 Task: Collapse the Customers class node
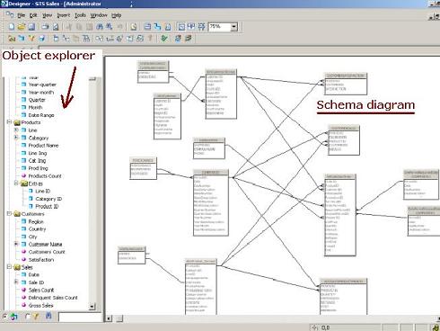pyautogui.click(x=9, y=214)
